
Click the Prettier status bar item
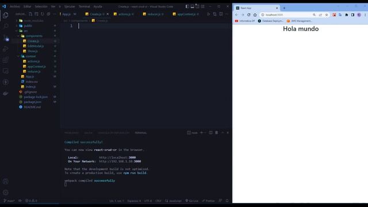point(208,201)
